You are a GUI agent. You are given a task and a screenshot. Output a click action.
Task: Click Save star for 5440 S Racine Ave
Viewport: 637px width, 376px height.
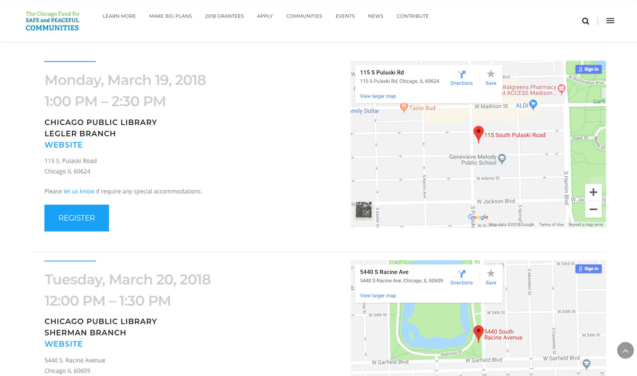pos(490,277)
